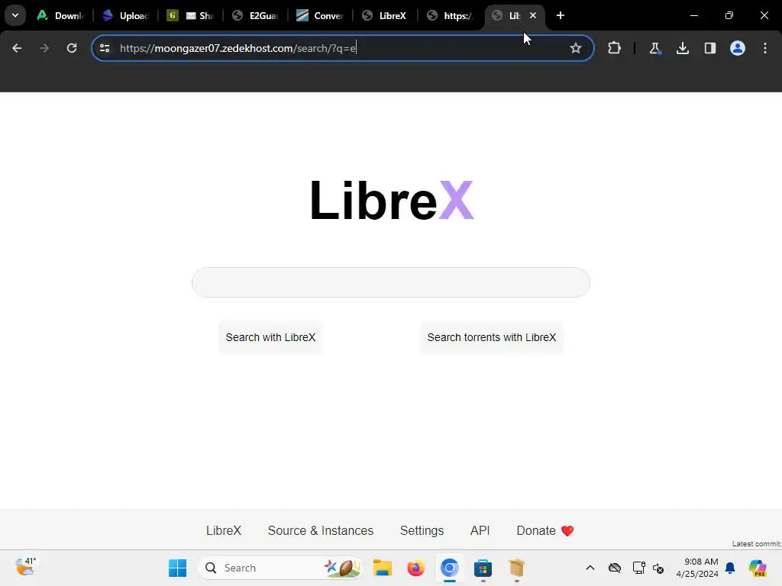Open Source & Instances footer link
This screenshot has width=782, height=586.
[321, 531]
